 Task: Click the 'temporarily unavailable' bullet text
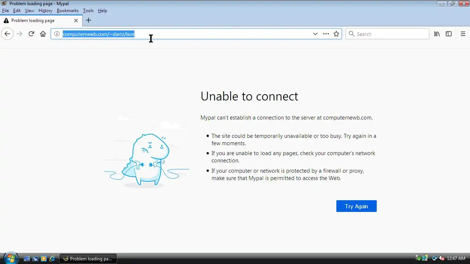click(x=294, y=140)
